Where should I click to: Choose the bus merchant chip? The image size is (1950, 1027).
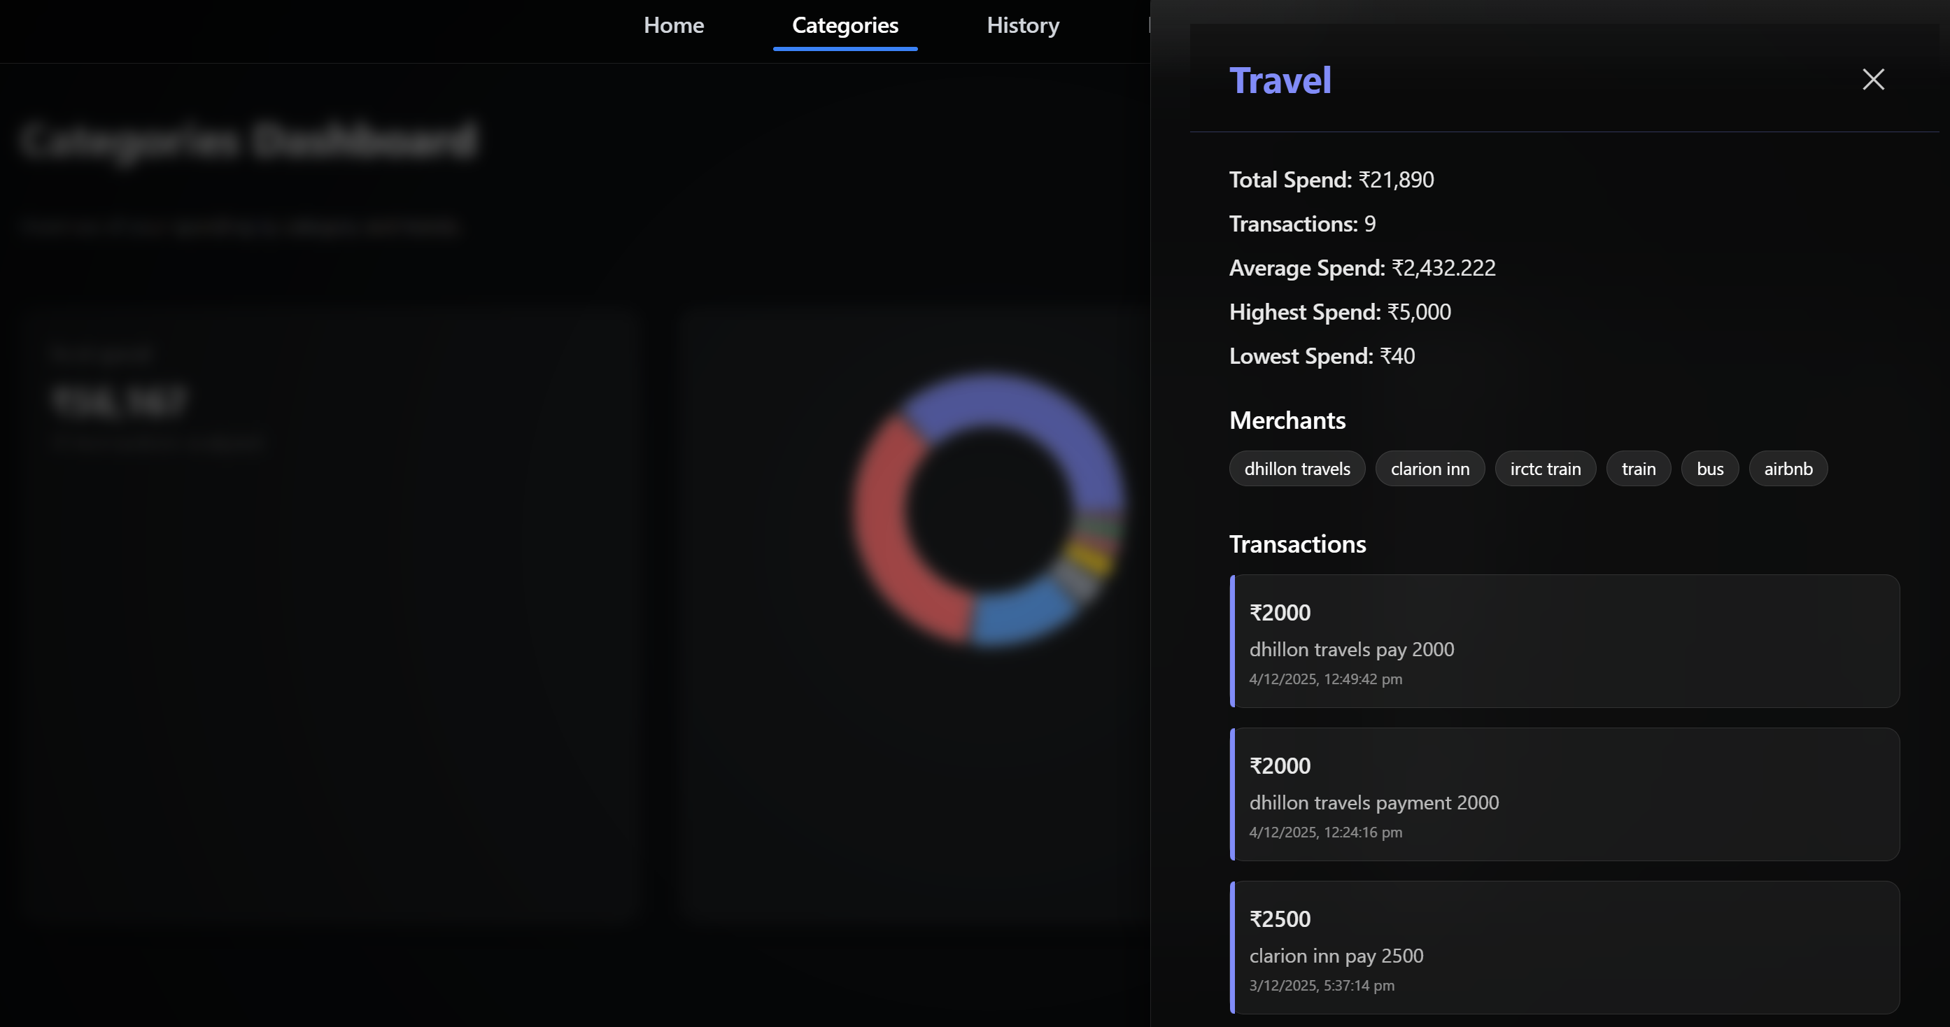click(x=1710, y=469)
